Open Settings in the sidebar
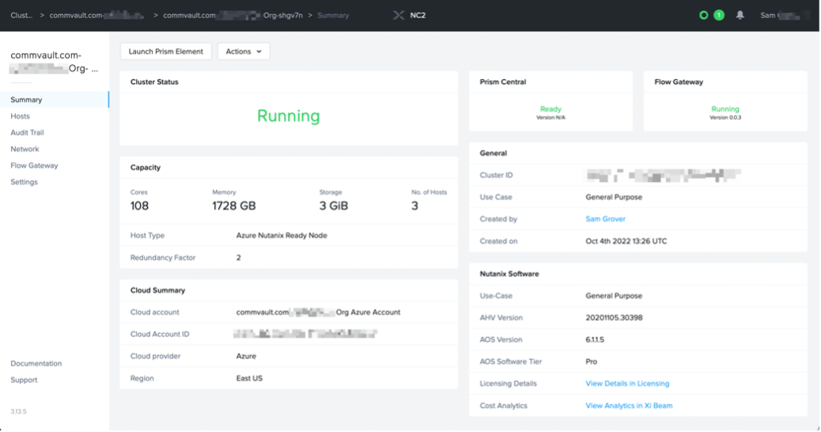This screenshot has width=821, height=432. coord(24,182)
